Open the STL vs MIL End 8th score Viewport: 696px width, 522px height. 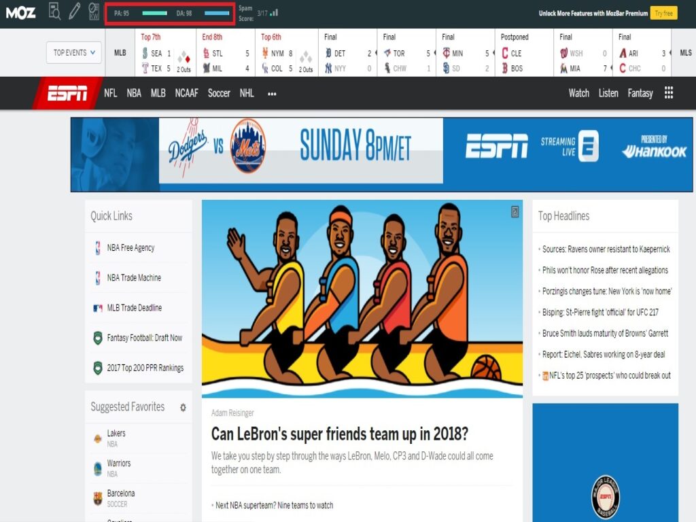[226, 52]
